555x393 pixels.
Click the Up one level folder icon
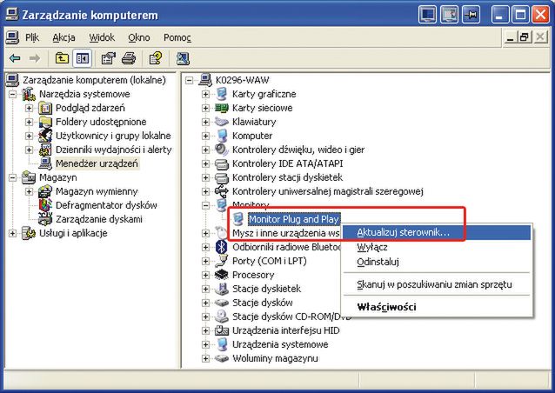[62, 58]
